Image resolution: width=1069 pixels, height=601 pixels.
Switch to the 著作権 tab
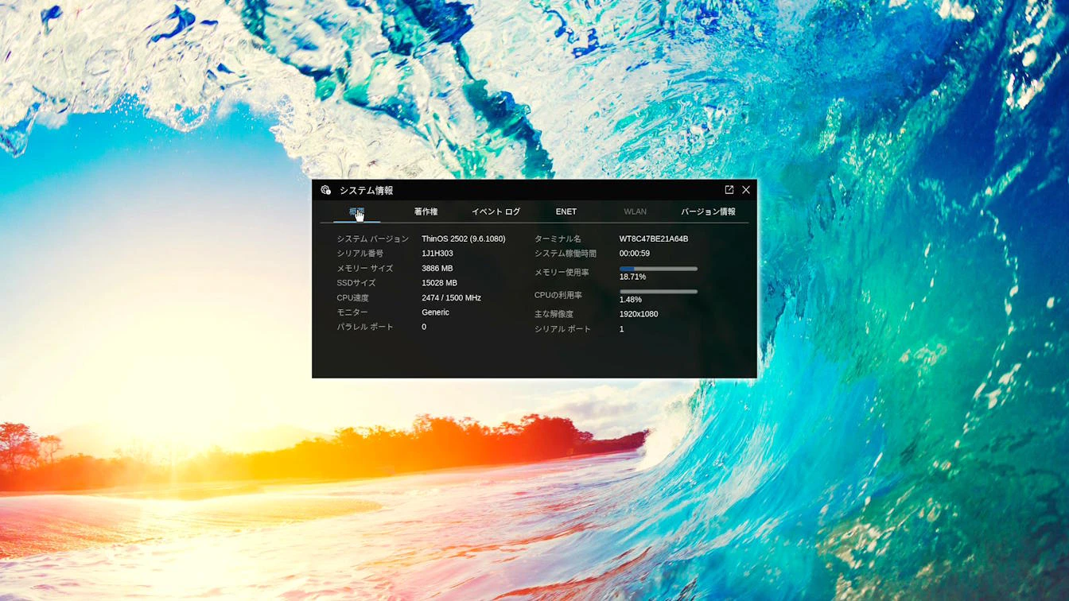pyautogui.click(x=426, y=211)
